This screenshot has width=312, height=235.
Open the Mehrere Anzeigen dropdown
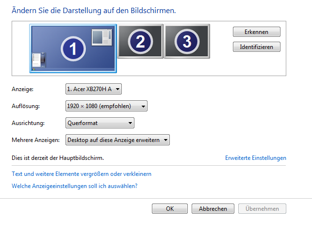coord(117,140)
